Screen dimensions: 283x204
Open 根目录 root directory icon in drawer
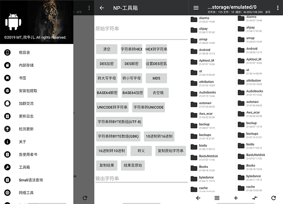point(7,52)
